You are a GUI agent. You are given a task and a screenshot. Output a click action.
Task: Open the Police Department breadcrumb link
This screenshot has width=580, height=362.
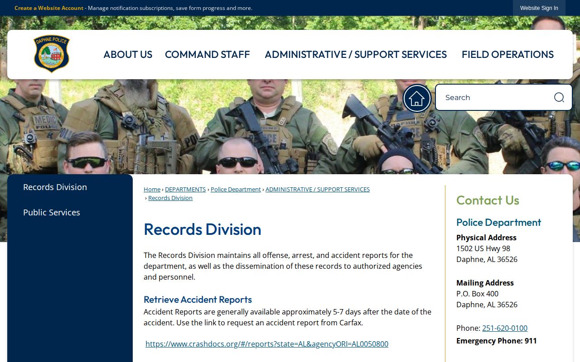point(236,189)
